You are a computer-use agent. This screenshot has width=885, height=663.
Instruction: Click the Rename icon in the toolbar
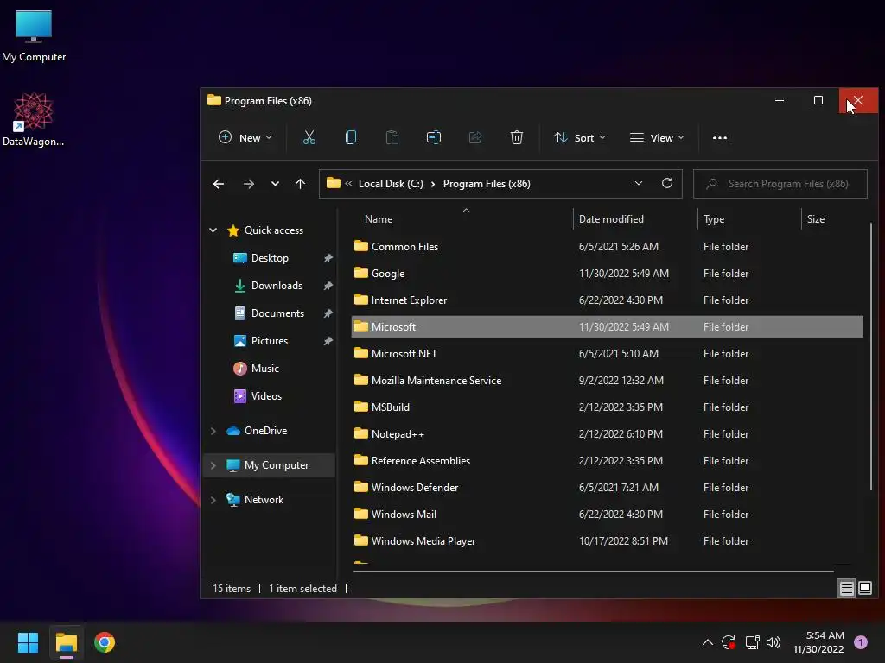434,137
